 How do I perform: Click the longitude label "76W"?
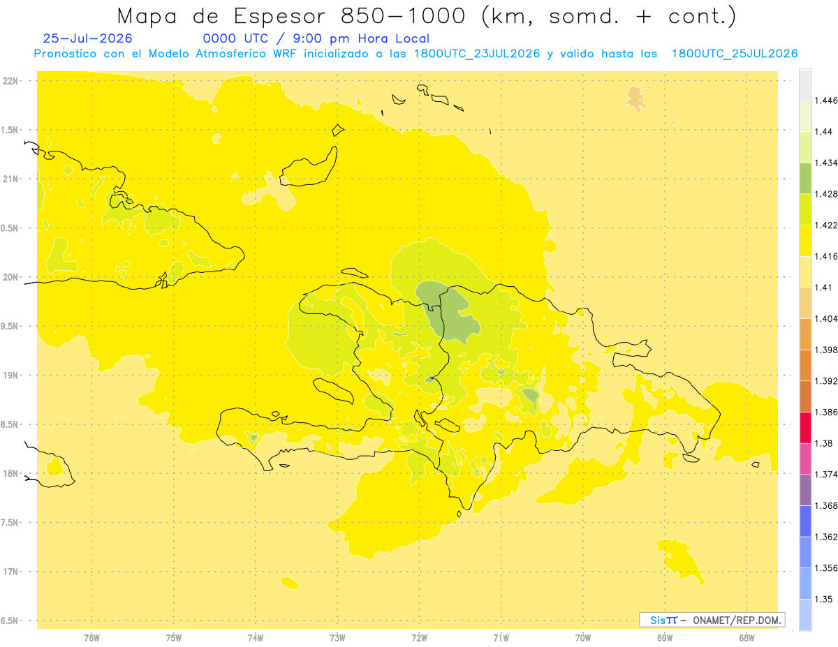pos(91,638)
